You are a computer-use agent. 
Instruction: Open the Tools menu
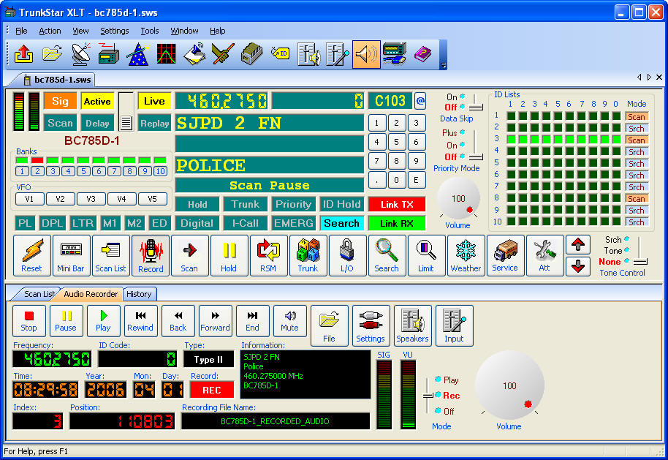150,31
